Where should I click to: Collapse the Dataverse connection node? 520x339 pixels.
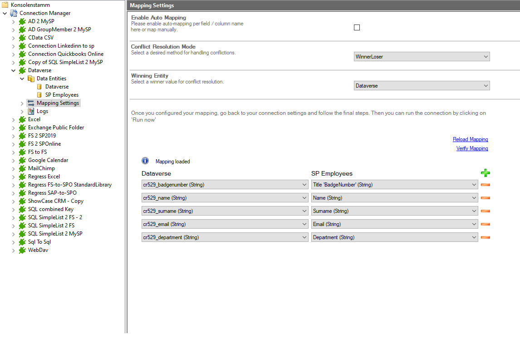(x=14, y=70)
